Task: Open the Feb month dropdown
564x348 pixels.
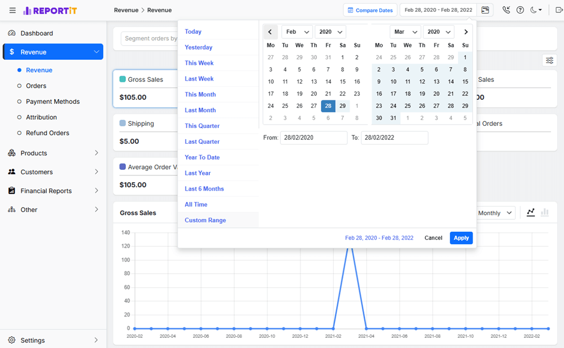Action: (297, 32)
